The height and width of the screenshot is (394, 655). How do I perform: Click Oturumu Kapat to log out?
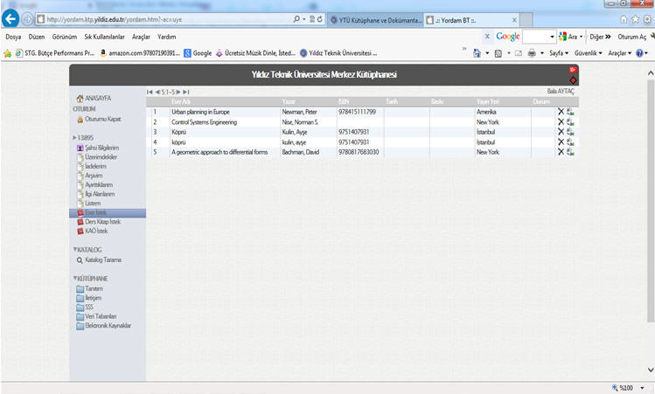coord(102,119)
